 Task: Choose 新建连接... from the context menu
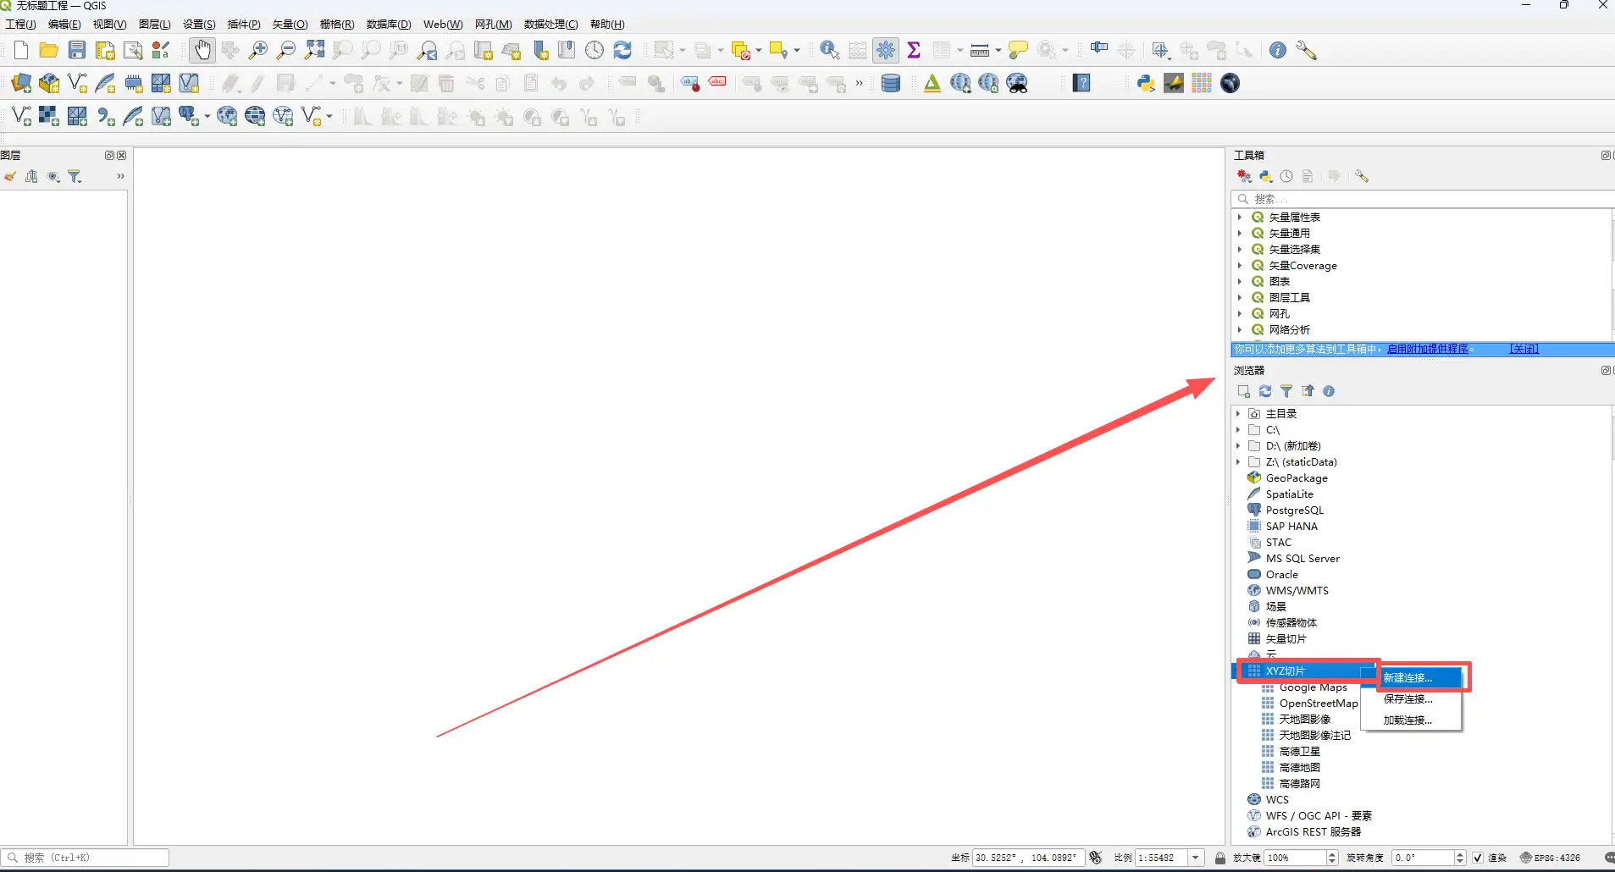pyautogui.click(x=1408, y=678)
